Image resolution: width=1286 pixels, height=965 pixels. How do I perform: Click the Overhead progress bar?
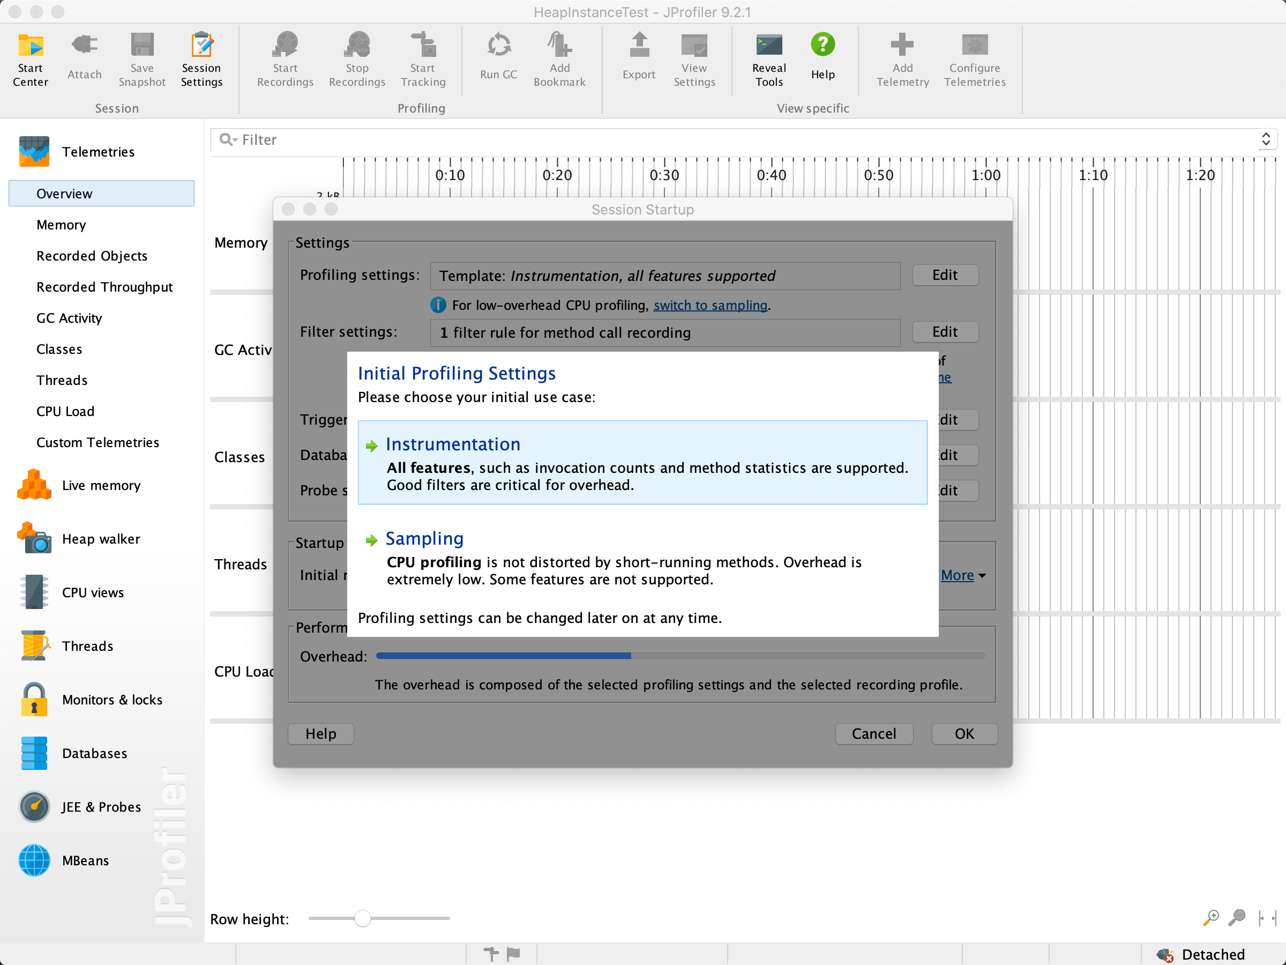680,656
